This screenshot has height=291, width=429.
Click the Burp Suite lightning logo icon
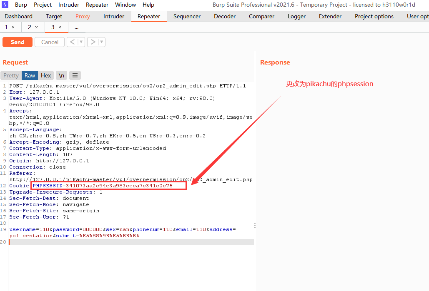click(x=5, y=5)
